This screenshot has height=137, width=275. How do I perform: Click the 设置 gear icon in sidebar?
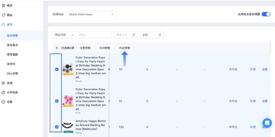[x=3, y=102]
